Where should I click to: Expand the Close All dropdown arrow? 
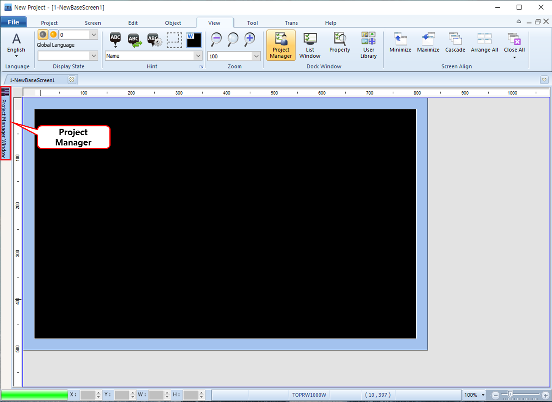[x=514, y=57]
